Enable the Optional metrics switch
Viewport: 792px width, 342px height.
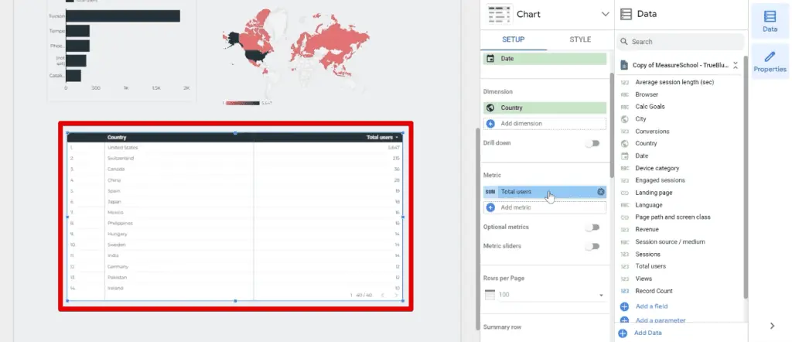pyautogui.click(x=592, y=227)
